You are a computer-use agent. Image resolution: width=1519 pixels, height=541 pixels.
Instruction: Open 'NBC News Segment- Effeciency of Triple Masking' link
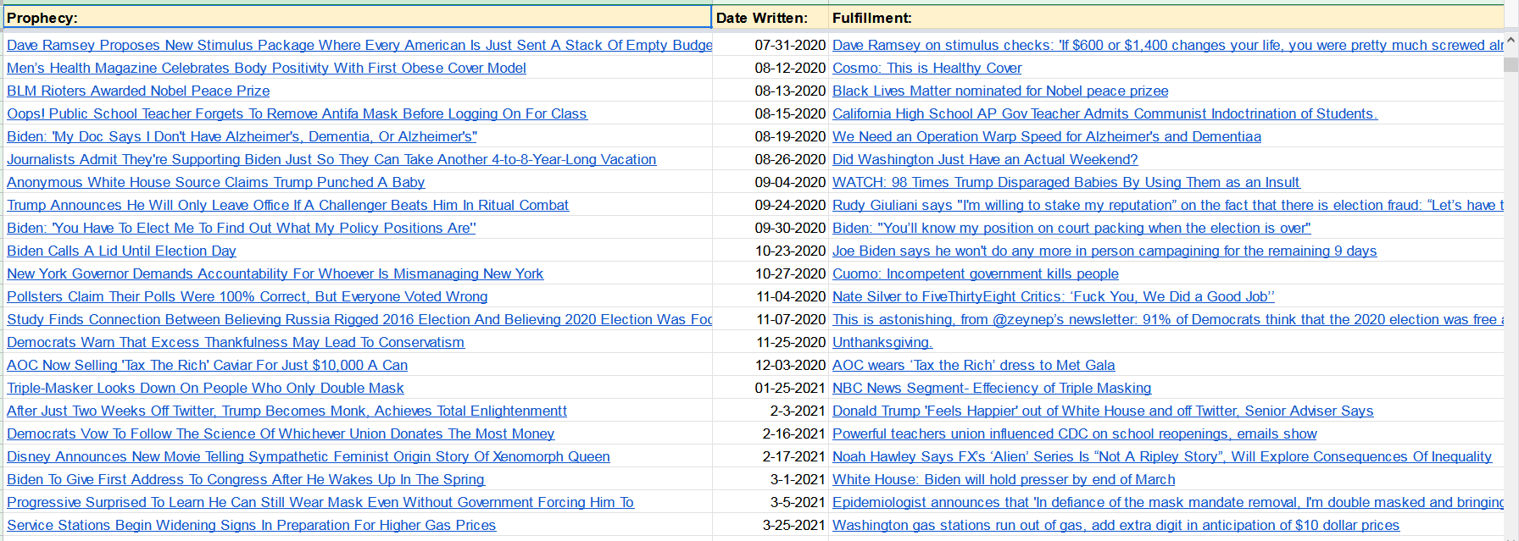(x=992, y=389)
